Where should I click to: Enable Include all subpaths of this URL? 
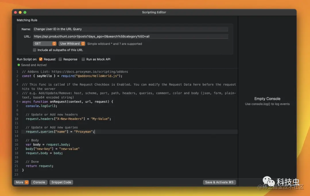(35, 50)
